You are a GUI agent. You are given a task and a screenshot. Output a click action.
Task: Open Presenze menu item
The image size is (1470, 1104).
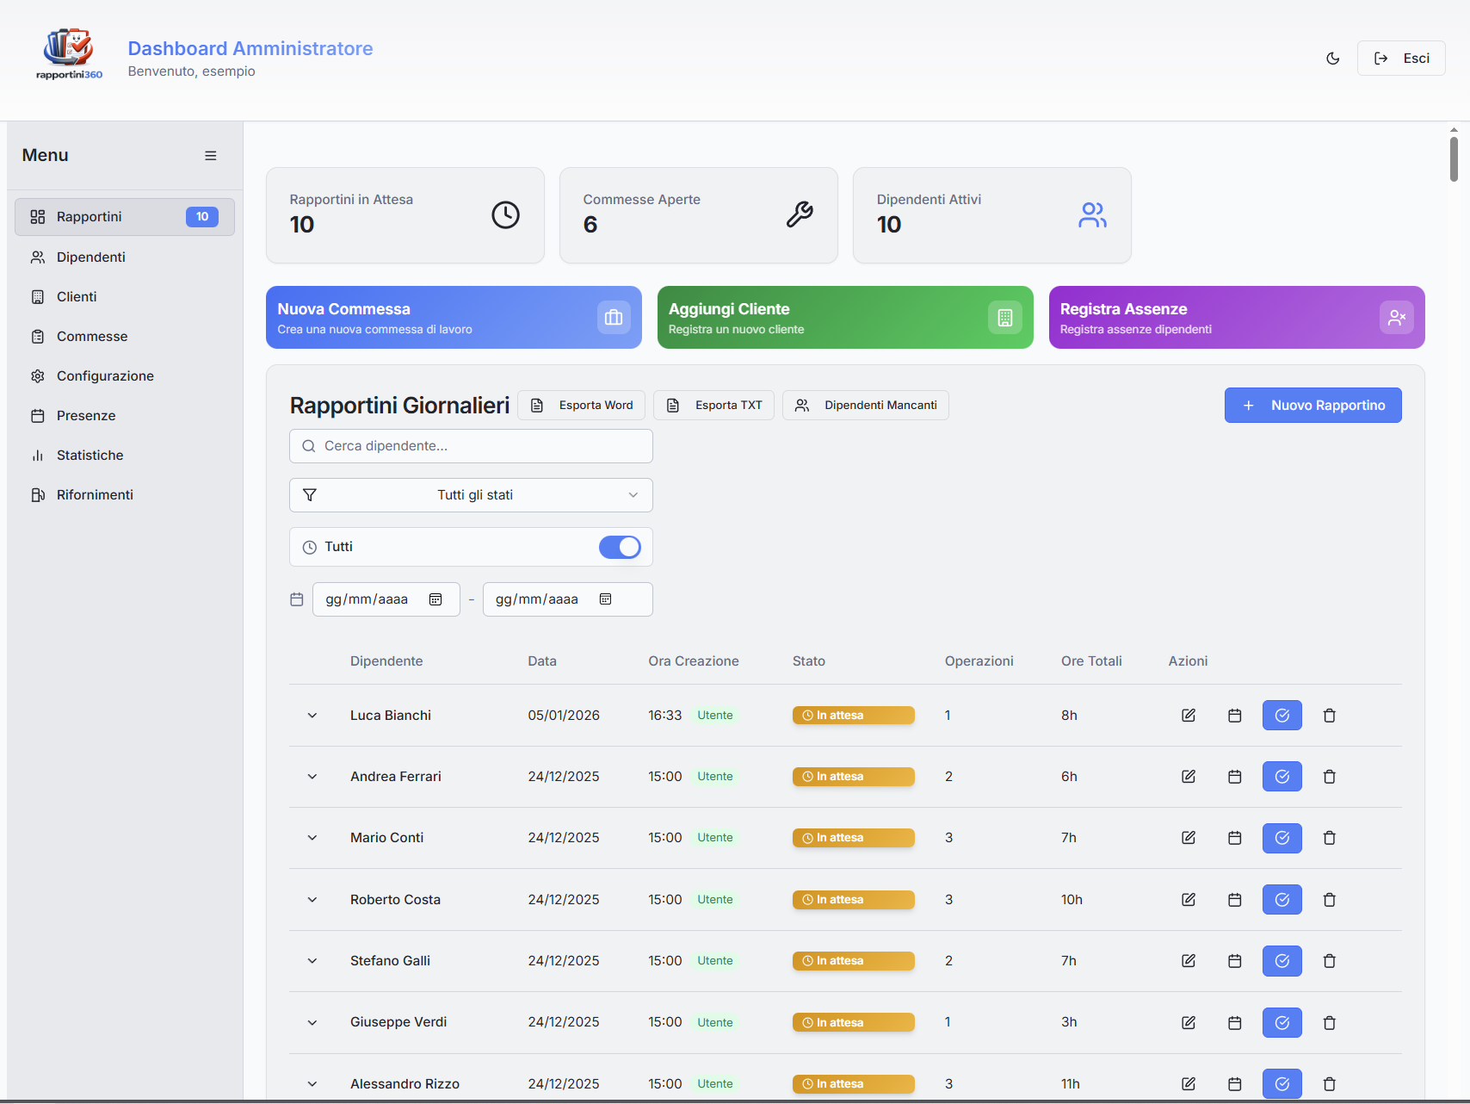pyautogui.click(x=125, y=416)
